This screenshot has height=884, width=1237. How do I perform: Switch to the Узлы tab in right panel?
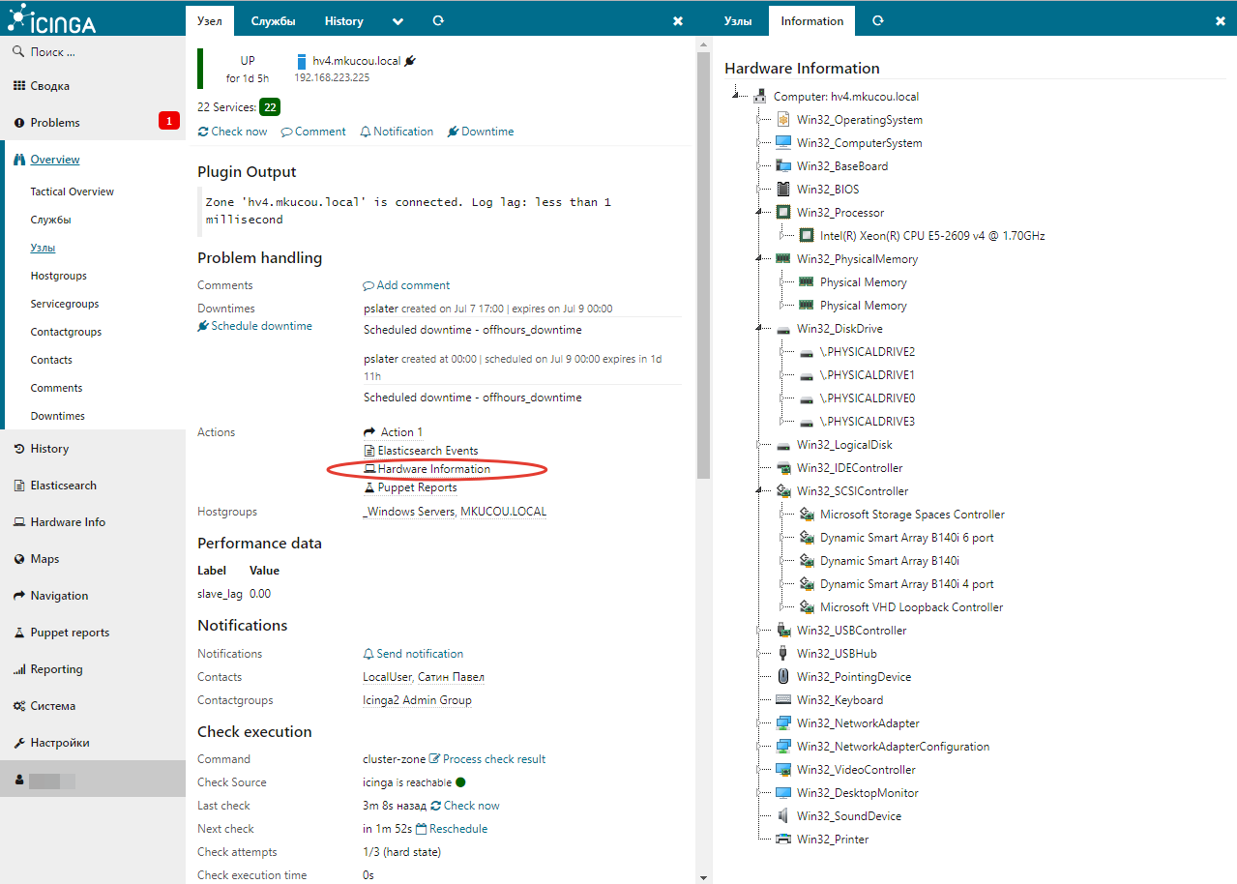[x=739, y=21]
